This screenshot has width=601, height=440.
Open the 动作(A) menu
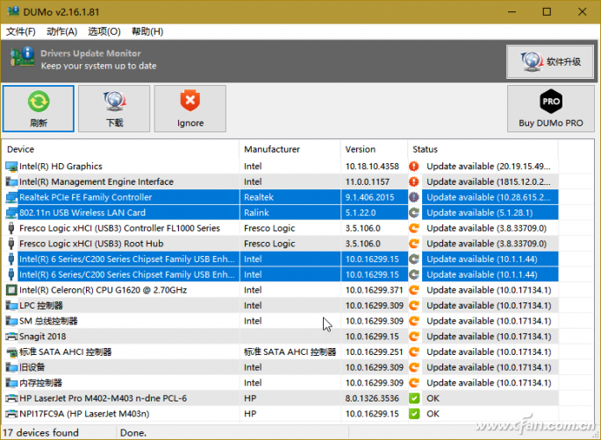(x=61, y=32)
